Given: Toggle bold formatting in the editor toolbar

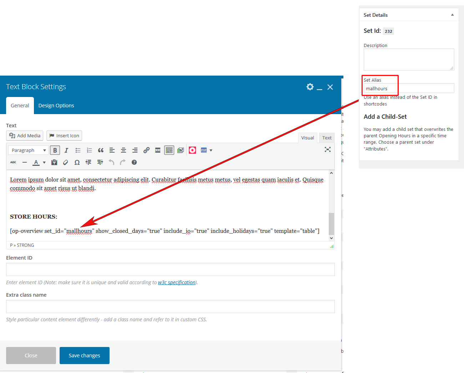Looking at the screenshot, I should click(x=55, y=150).
